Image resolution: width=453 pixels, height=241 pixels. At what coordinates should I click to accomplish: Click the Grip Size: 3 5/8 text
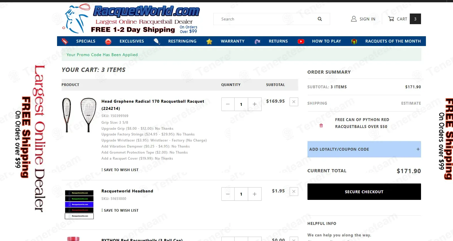(115, 123)
